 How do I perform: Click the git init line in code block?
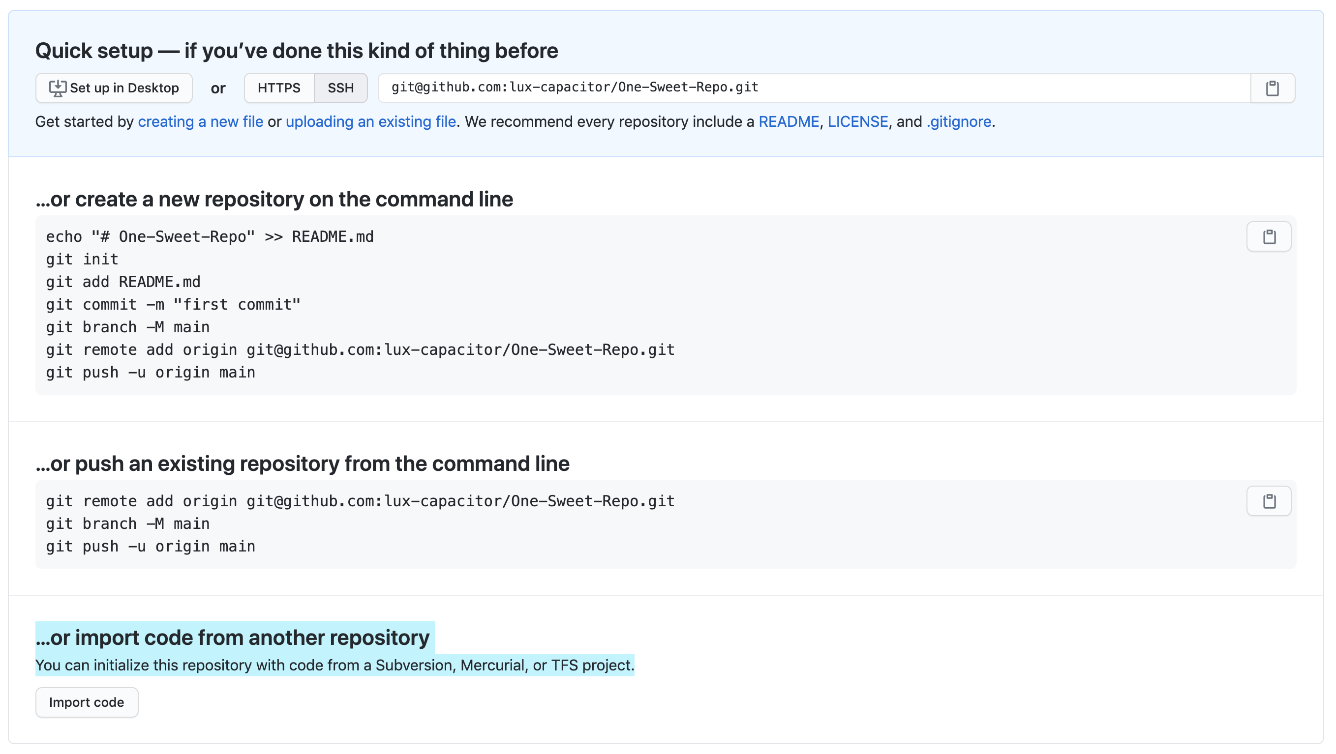pos(82,259)
